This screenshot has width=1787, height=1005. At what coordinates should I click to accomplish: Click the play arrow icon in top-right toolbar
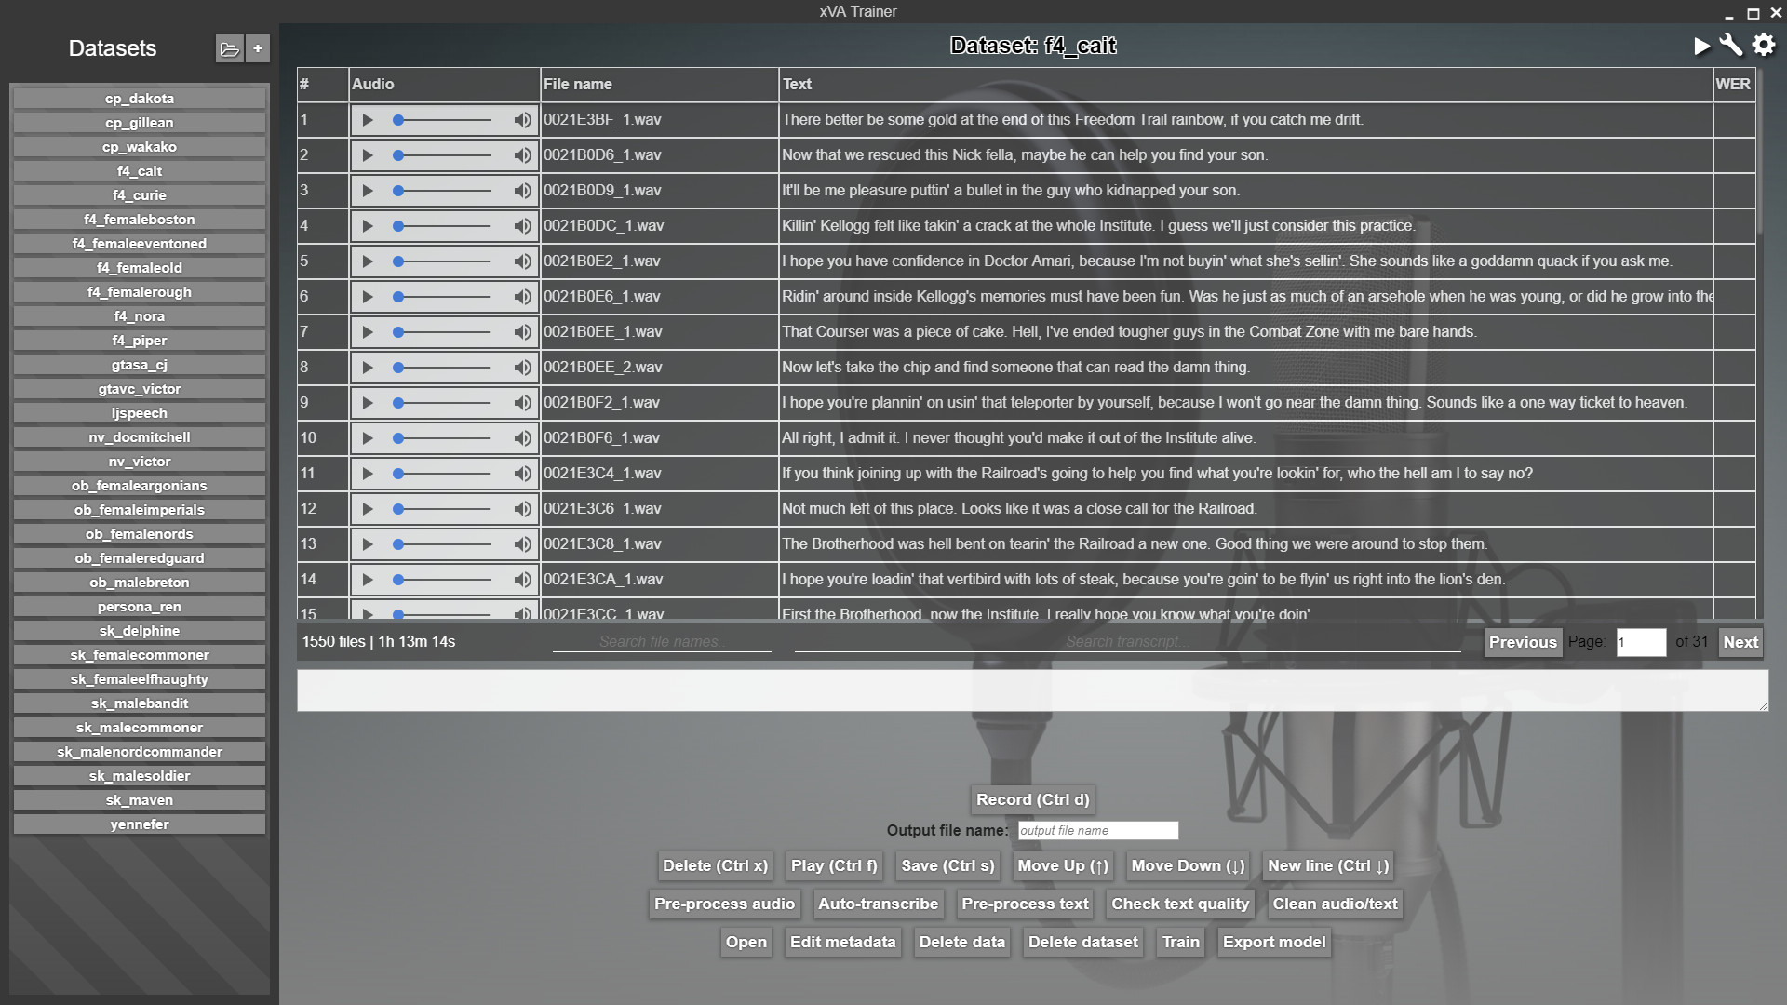pos(1701,46)
